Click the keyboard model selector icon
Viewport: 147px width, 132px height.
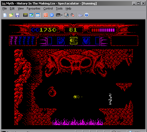click(58, 15)
